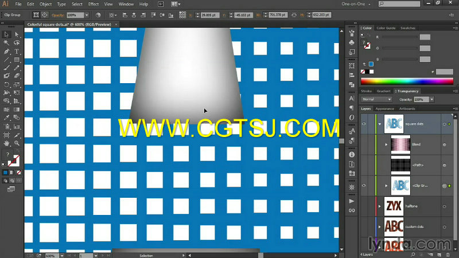Switch to the Artboards tab
Viewport: 459px width, 258px height.
pos(407,109)
